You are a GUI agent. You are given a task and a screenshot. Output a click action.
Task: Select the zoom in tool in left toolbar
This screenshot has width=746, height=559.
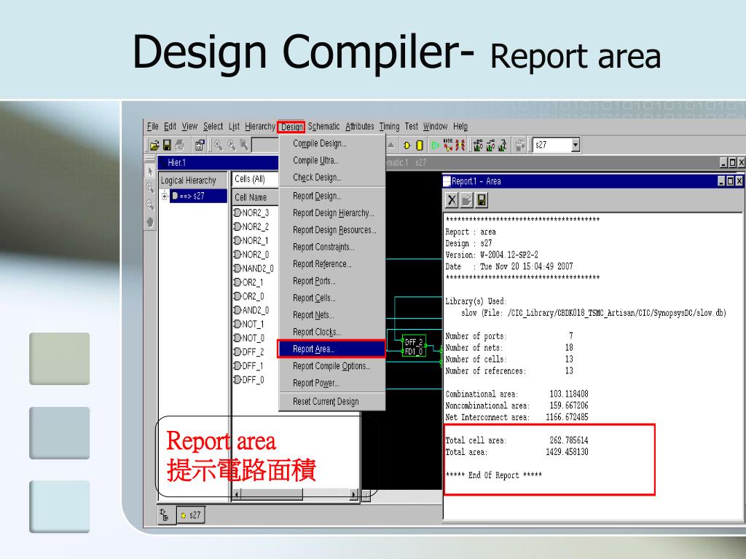click(x=150, y=188)
